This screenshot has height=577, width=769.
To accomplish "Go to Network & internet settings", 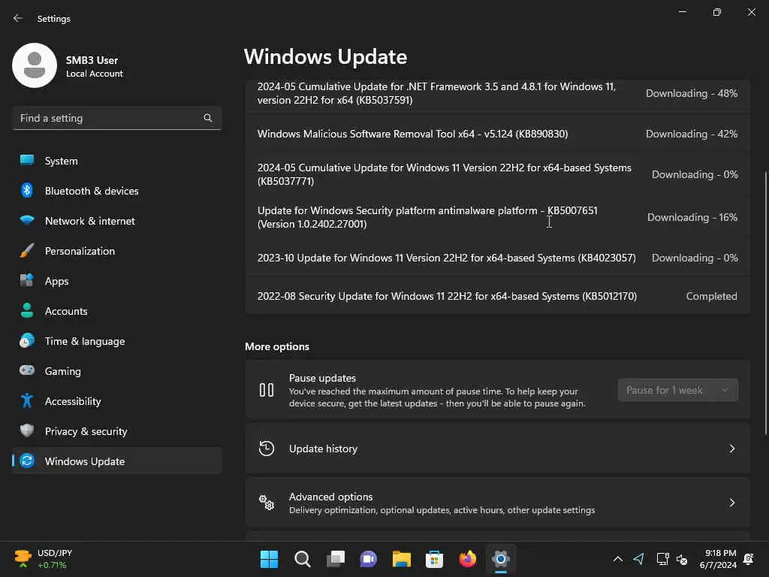I will click(116, 221).
